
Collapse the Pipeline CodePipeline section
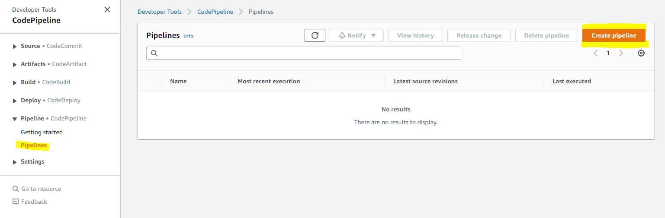16,119
